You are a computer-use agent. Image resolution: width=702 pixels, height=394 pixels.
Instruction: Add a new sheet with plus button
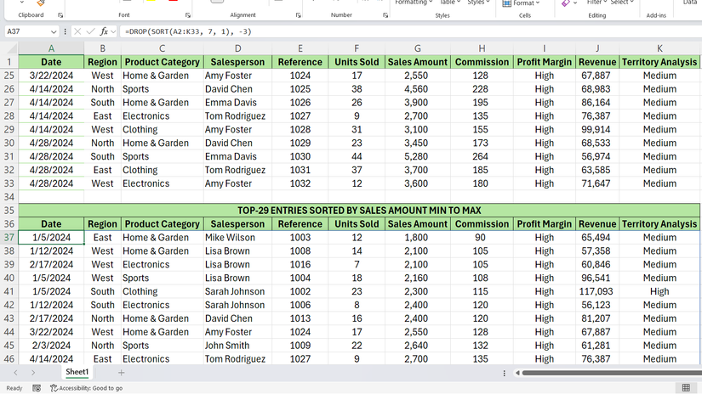coord(121,373)
